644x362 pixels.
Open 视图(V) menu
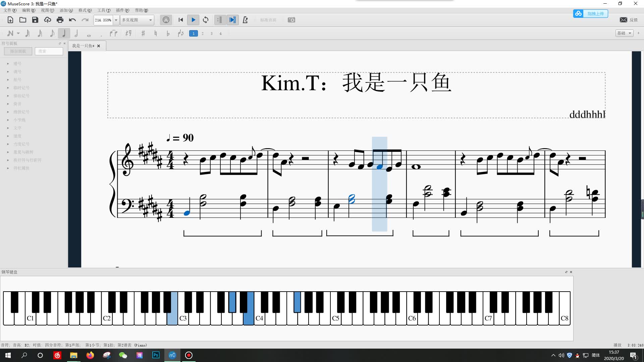coord(48,10)
